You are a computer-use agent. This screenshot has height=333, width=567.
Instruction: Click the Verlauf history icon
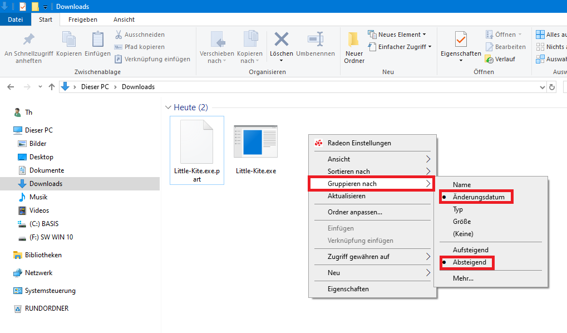click(x=489, y=59)
